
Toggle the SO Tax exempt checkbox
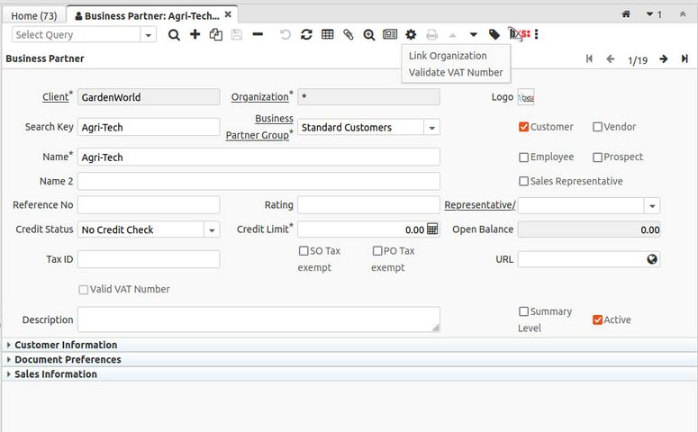[x=304, y=251]
